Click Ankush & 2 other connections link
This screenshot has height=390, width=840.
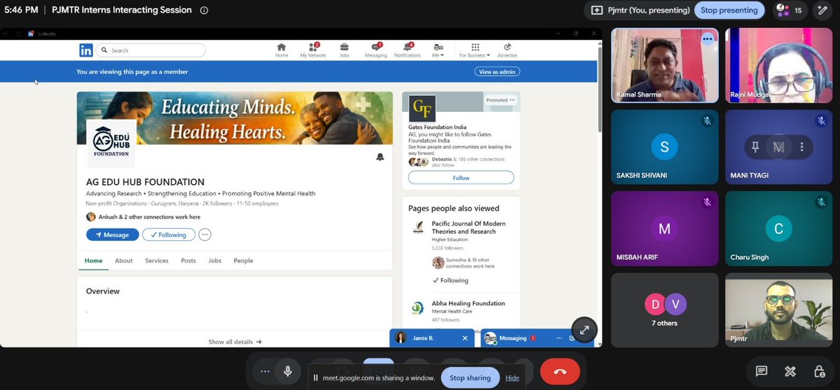[149, 217]
